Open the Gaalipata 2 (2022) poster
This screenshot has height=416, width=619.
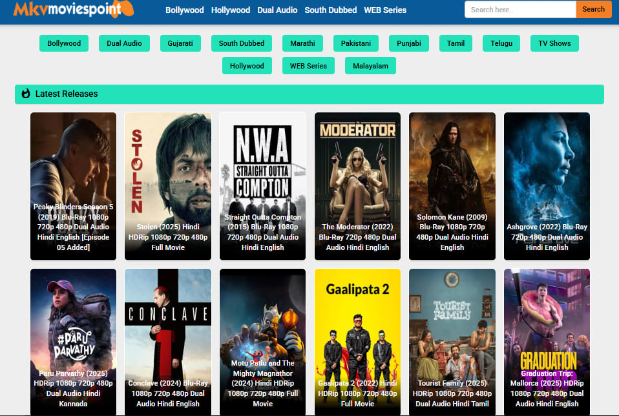tap(357, 342)
